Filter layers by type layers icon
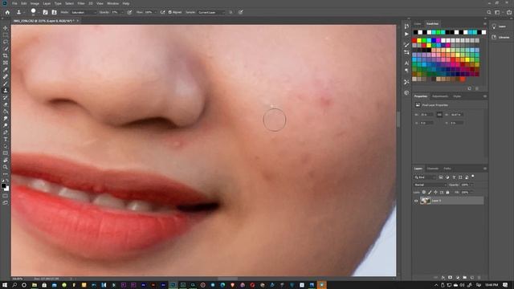Image resolution: width=514 pixels, height=289 pixels. pyautogui.click(x=454, y=177)
